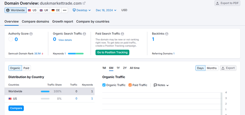245x115 pixels.
Task: Switch chart granularity to Days
Action: point(200,68)
